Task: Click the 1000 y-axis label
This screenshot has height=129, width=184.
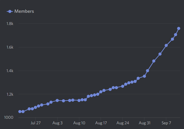Action: click(9, 118)
